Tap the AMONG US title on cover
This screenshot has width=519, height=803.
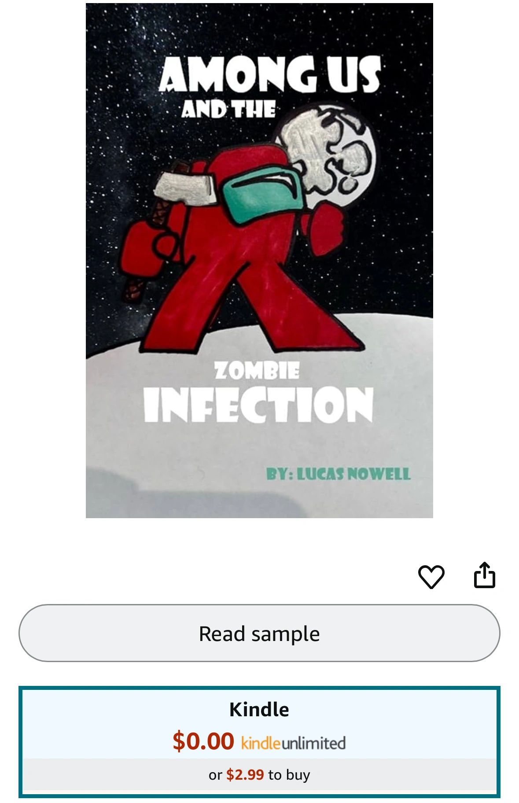click(270, 74)
